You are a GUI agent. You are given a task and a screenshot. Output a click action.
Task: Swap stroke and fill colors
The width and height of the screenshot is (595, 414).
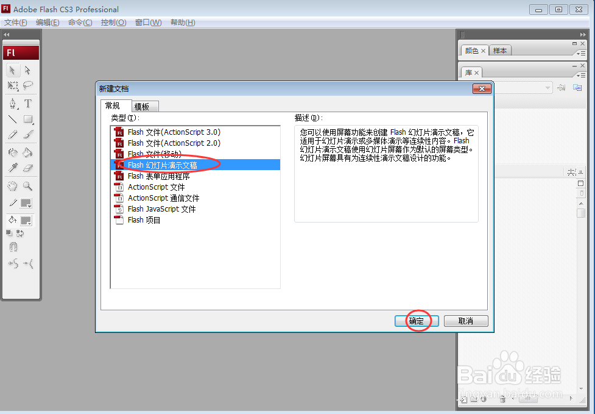point(20,233)
